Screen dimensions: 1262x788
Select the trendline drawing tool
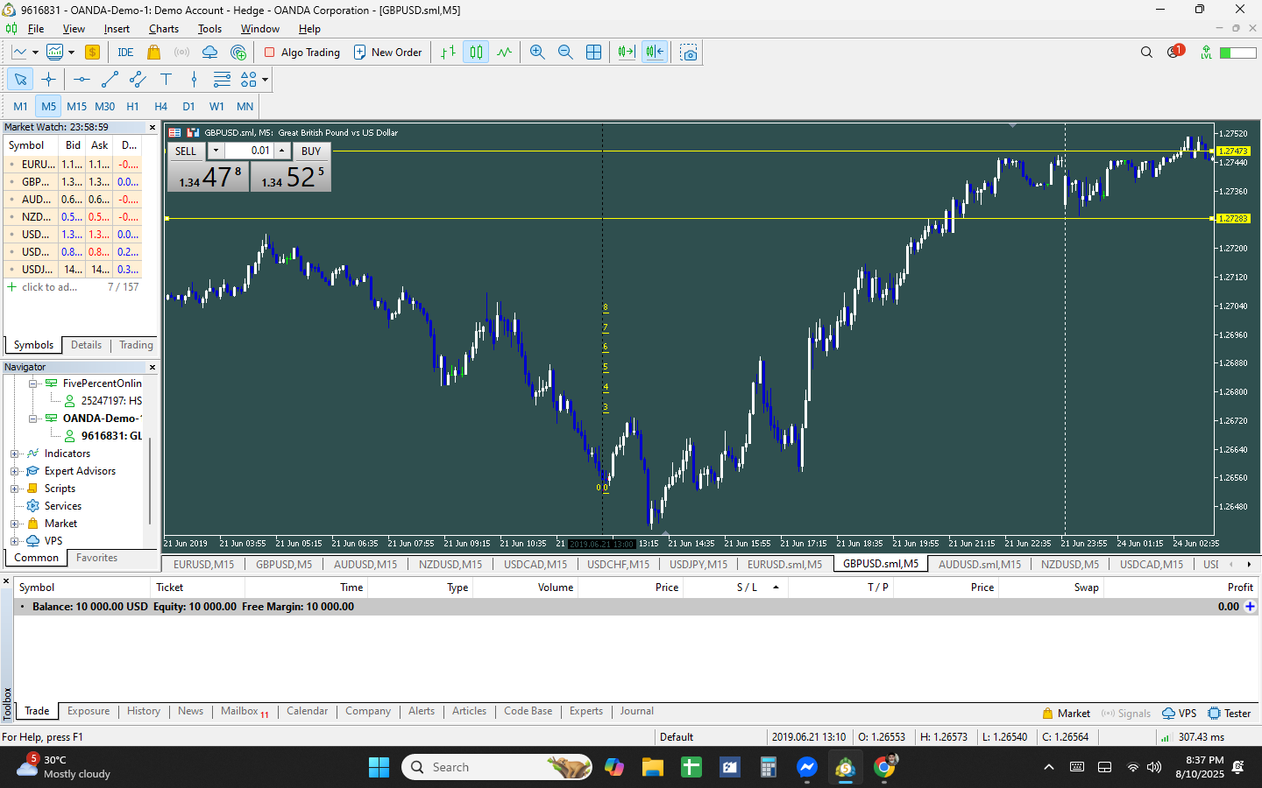(x=110, y=80)
